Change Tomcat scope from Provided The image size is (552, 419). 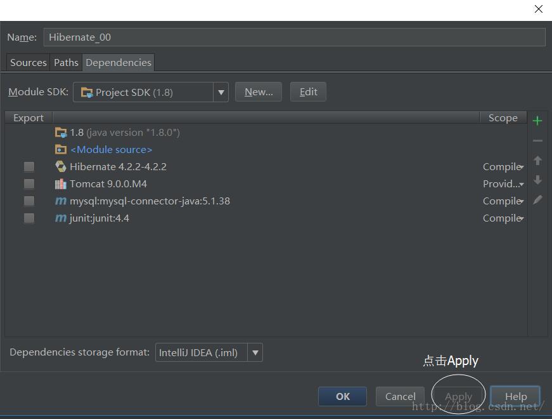pyautogui.click(x=503, y=183)
